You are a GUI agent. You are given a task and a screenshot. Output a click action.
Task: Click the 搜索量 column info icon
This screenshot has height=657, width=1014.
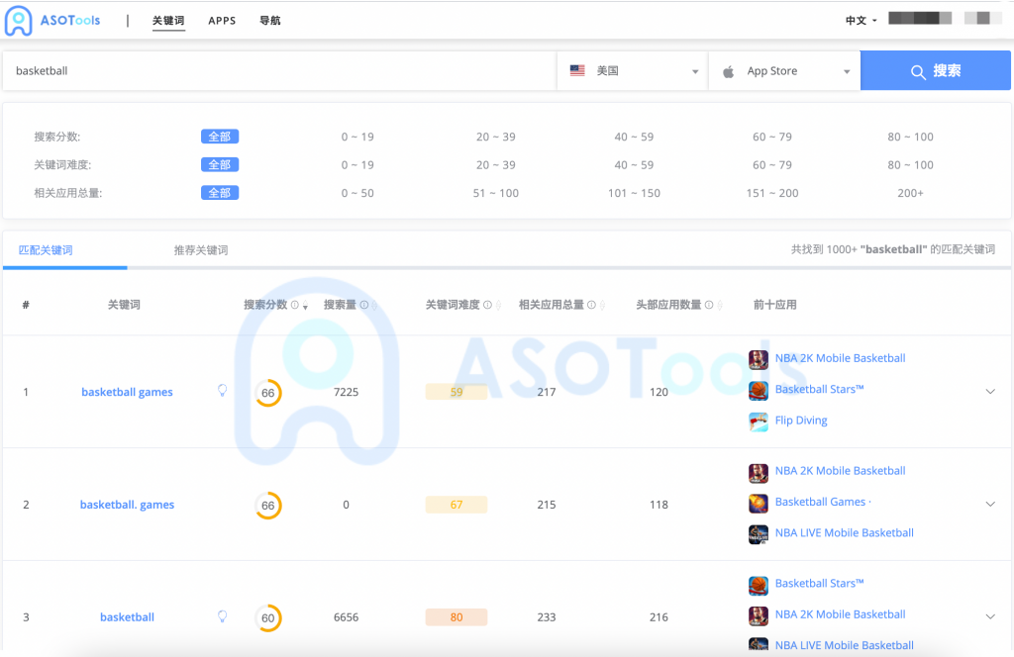(364, 305)
